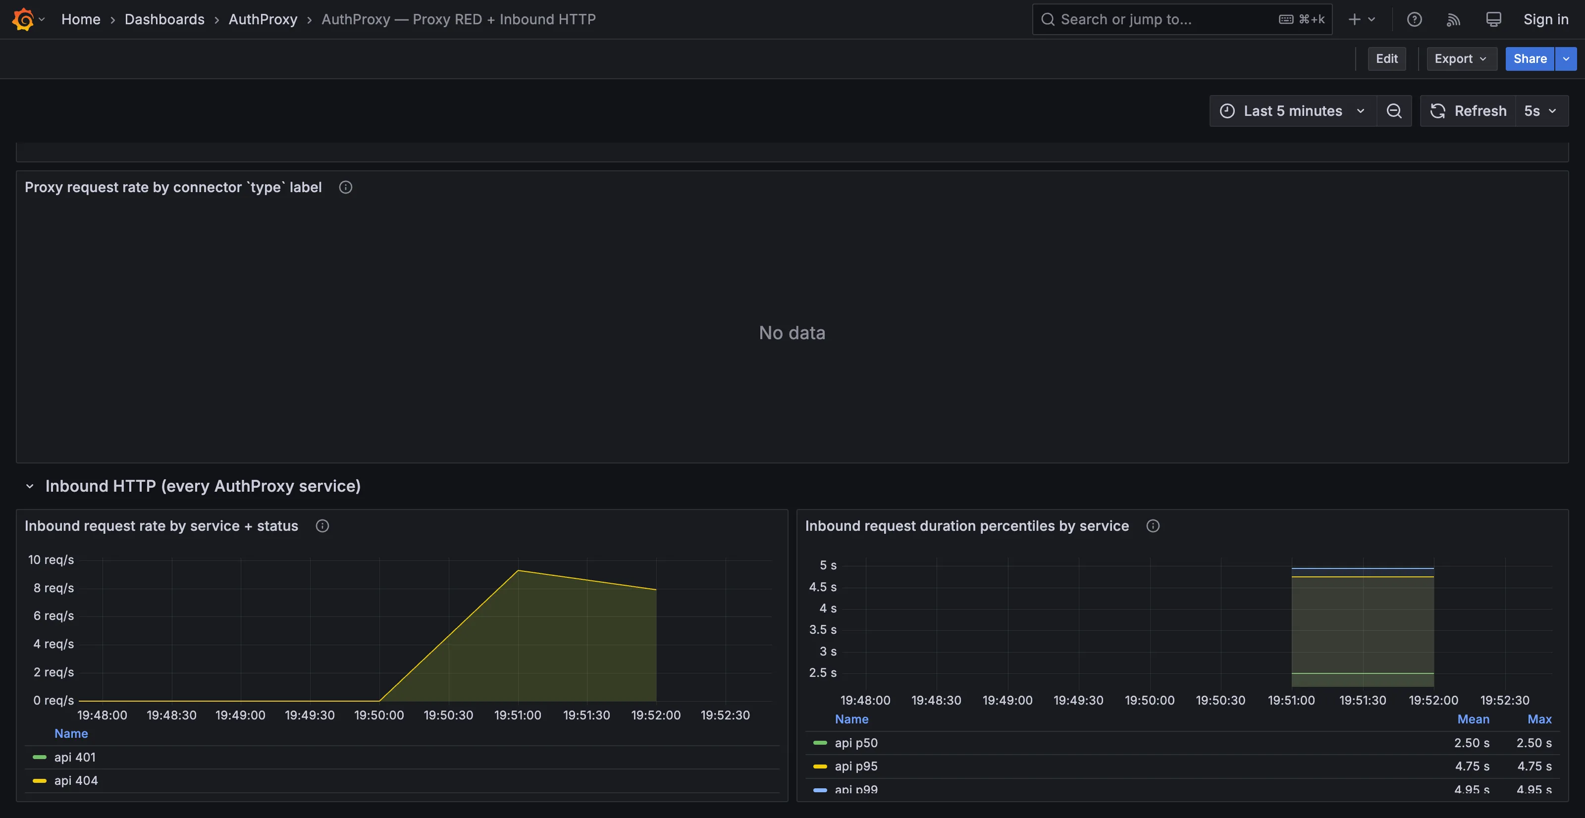
Task: Click info icon of Proxy request rate panel
Action: click(346, 187)
